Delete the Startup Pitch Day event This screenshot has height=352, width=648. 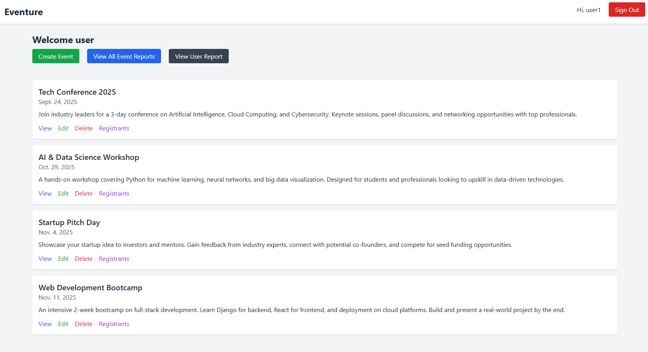click(x=84, y=259)
